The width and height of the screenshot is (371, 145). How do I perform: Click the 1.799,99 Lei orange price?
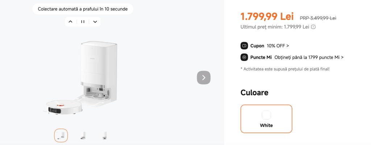click(267, 17)
